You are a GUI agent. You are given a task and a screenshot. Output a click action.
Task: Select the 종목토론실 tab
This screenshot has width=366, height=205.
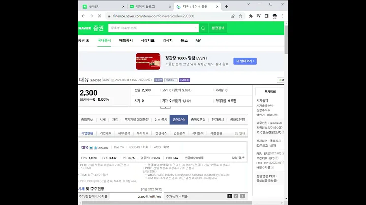pos(198,120)
